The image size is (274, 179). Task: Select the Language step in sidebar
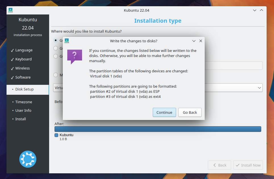(24, 50)
